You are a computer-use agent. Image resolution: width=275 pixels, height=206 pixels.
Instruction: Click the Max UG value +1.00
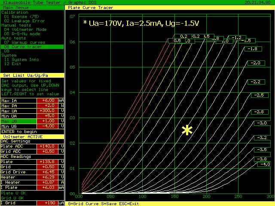click(47, 121)
